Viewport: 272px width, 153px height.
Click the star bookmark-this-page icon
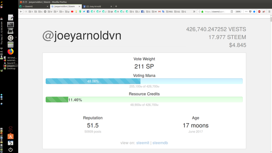coord(254,11)
